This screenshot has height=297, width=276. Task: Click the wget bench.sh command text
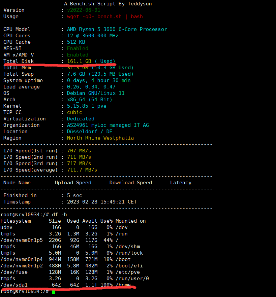pos(105,16)
